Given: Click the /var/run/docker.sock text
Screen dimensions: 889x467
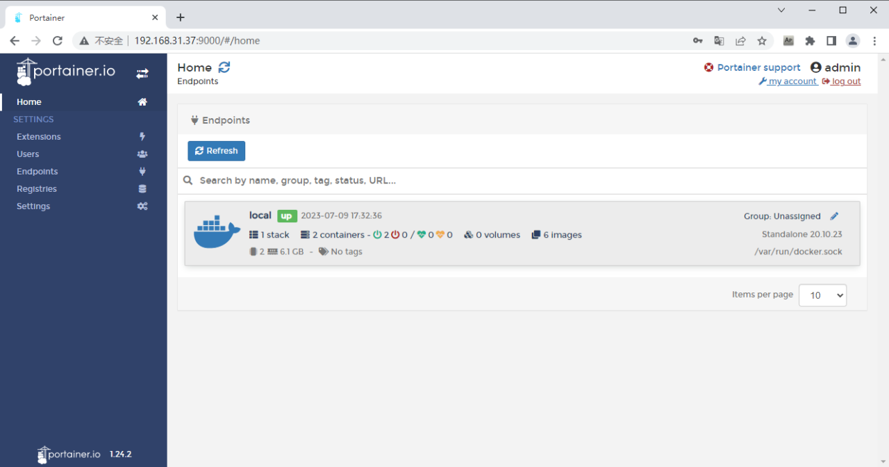Looking at the screenshot, I should 798,252.
